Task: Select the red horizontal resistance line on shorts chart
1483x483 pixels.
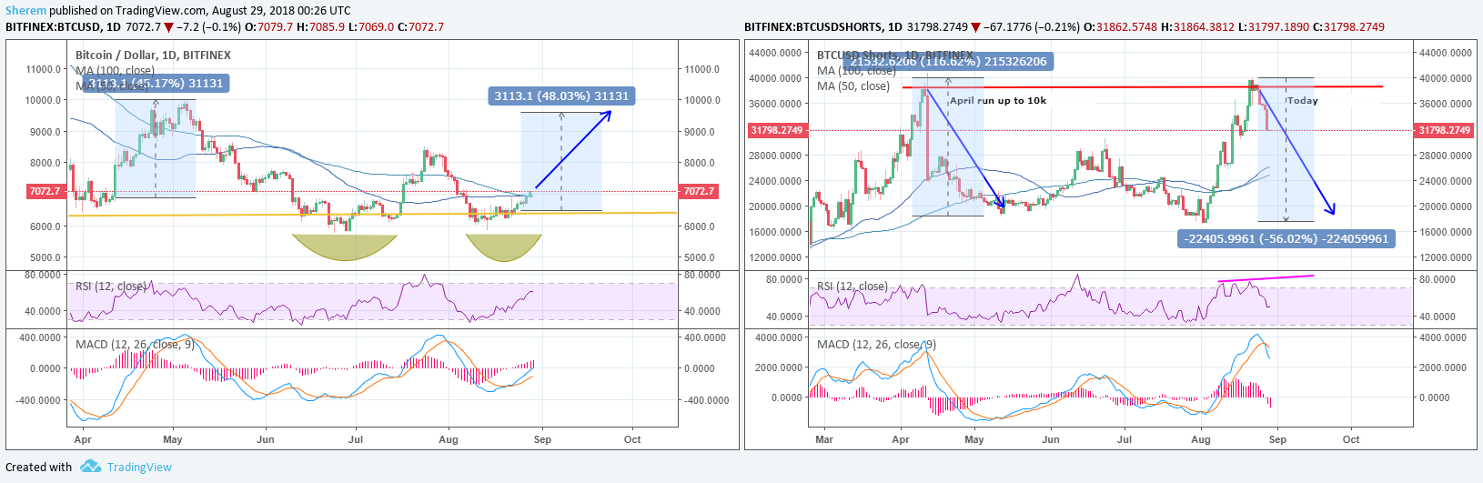Action: coord(1142,87)
